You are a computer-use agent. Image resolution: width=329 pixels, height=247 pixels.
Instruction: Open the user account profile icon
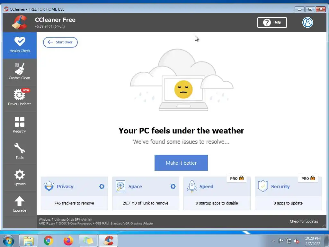[307, 23]
